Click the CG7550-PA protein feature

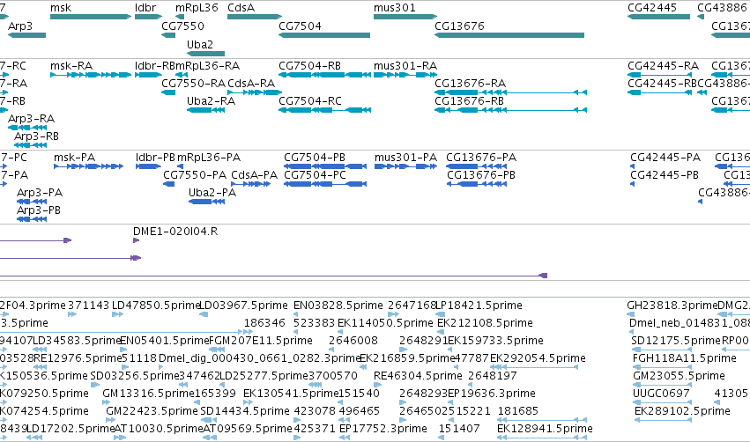click(169, 184)
